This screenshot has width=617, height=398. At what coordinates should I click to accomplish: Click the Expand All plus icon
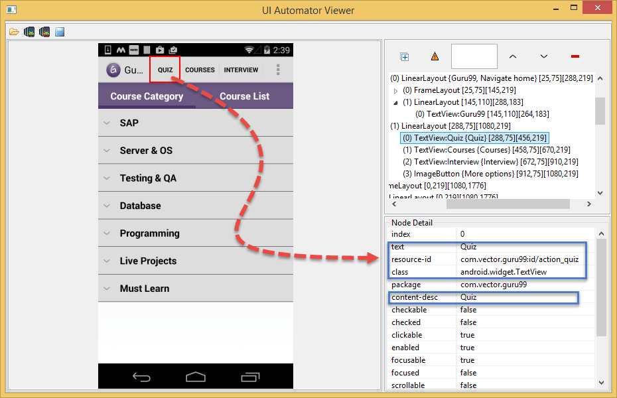[x=405, y=57]
